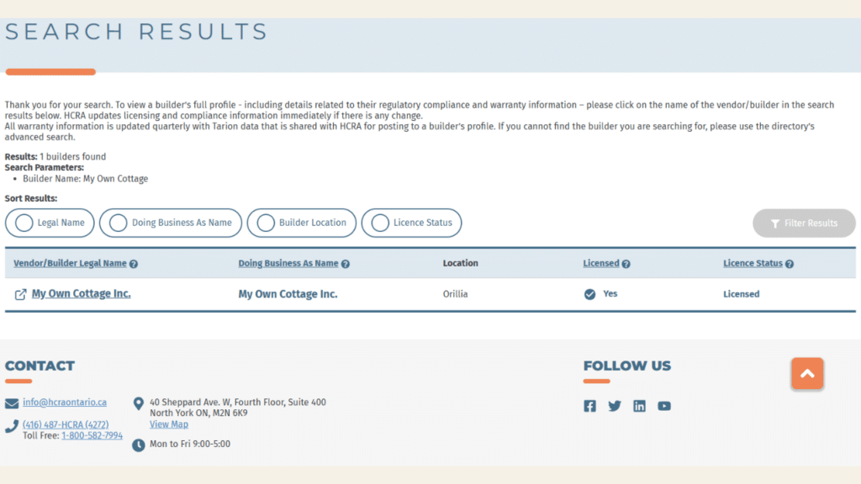Screen dimensions: 861x484
Task: Open the My Own Cottage Inc. builder profile link
Action: 82,293
